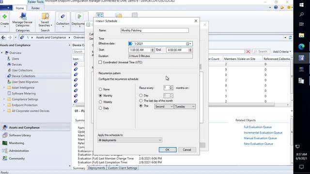The image size is (310, 174).
Task: Open the Administration workspace
Action: [x=19, y=151]
